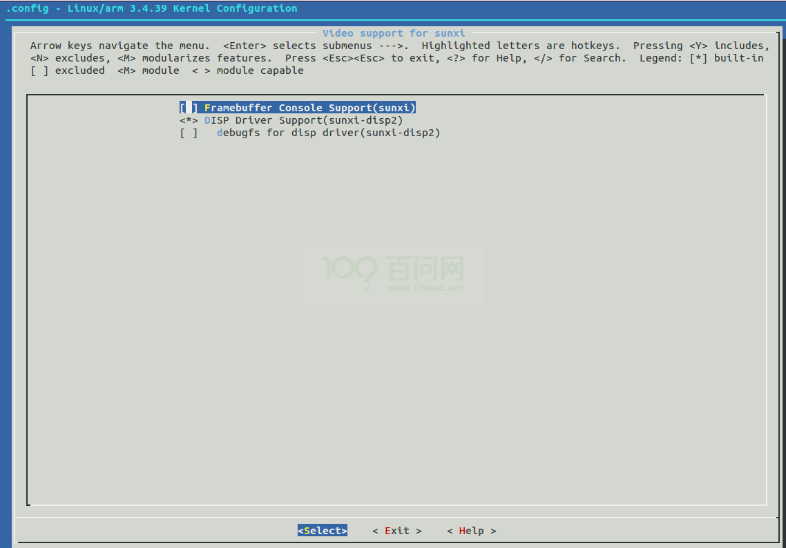Viewport: 786px width, 548px height.
Task: Select the highlighted Framebuffer Console Support entry
Action: 297,107
